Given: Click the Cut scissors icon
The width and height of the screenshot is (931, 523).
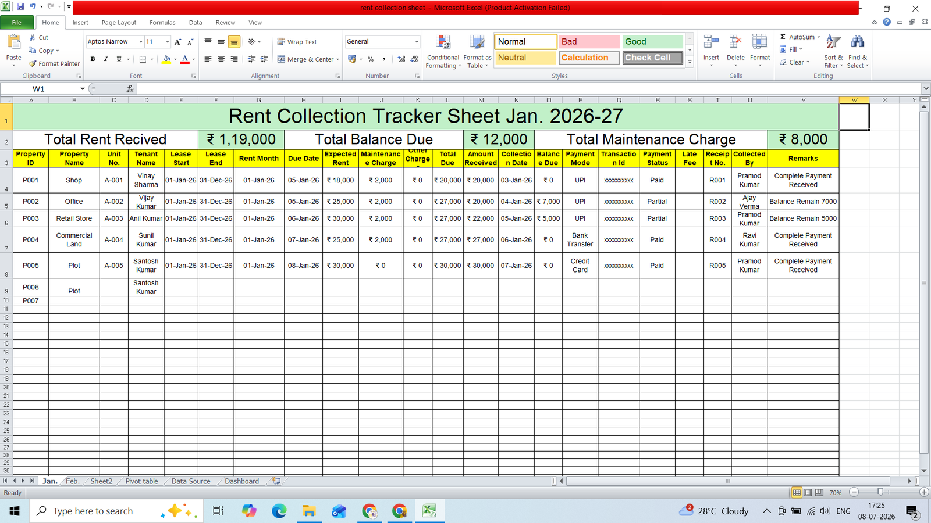Looking at the screenshot, I should [x=33, y=37].
